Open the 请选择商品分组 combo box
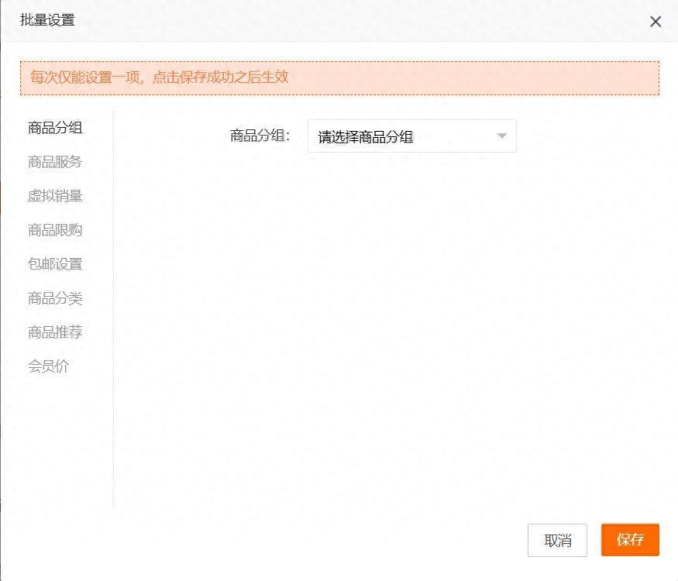The image size is (678, 581). tap(411, 136)
